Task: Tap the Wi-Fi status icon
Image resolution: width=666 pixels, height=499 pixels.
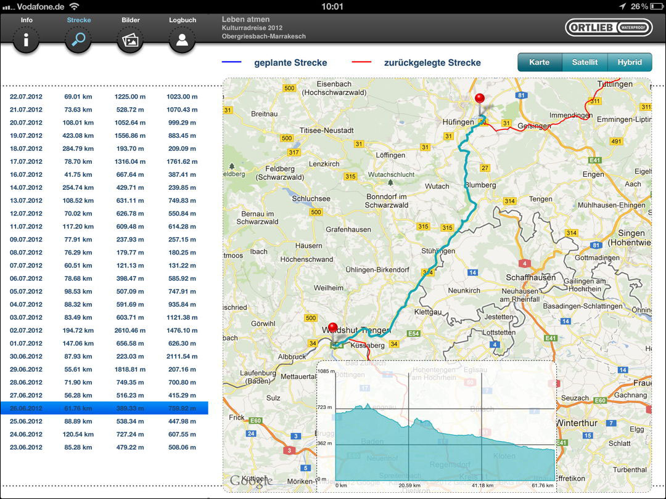Action: click(75, 6)
